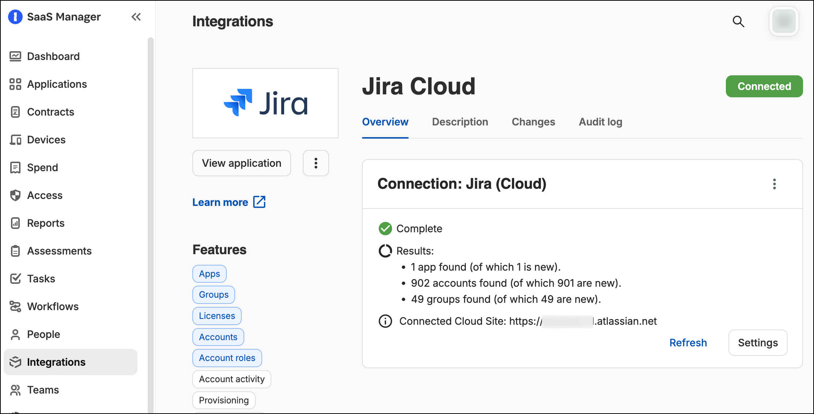This screenshot has height=414, width=814.
Task: Click the Assessments clipboard icon
Action: point(15,251)
